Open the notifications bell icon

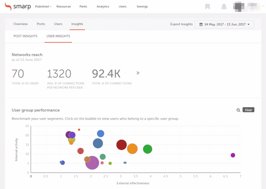[x=224, y=7]
